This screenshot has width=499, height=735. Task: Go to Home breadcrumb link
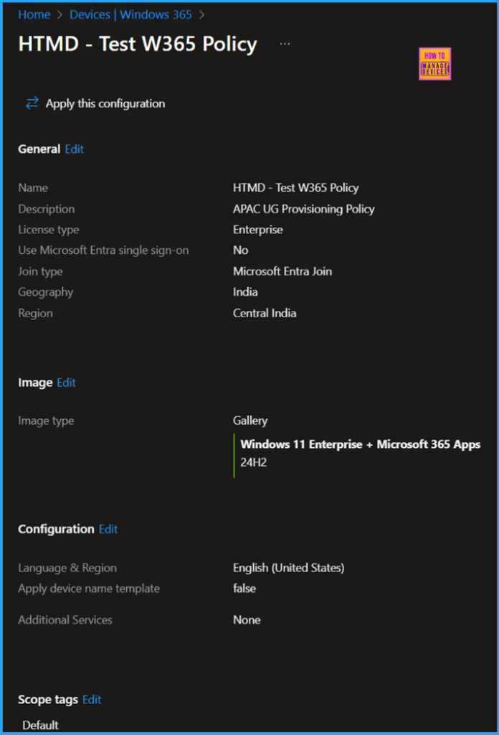34,14
